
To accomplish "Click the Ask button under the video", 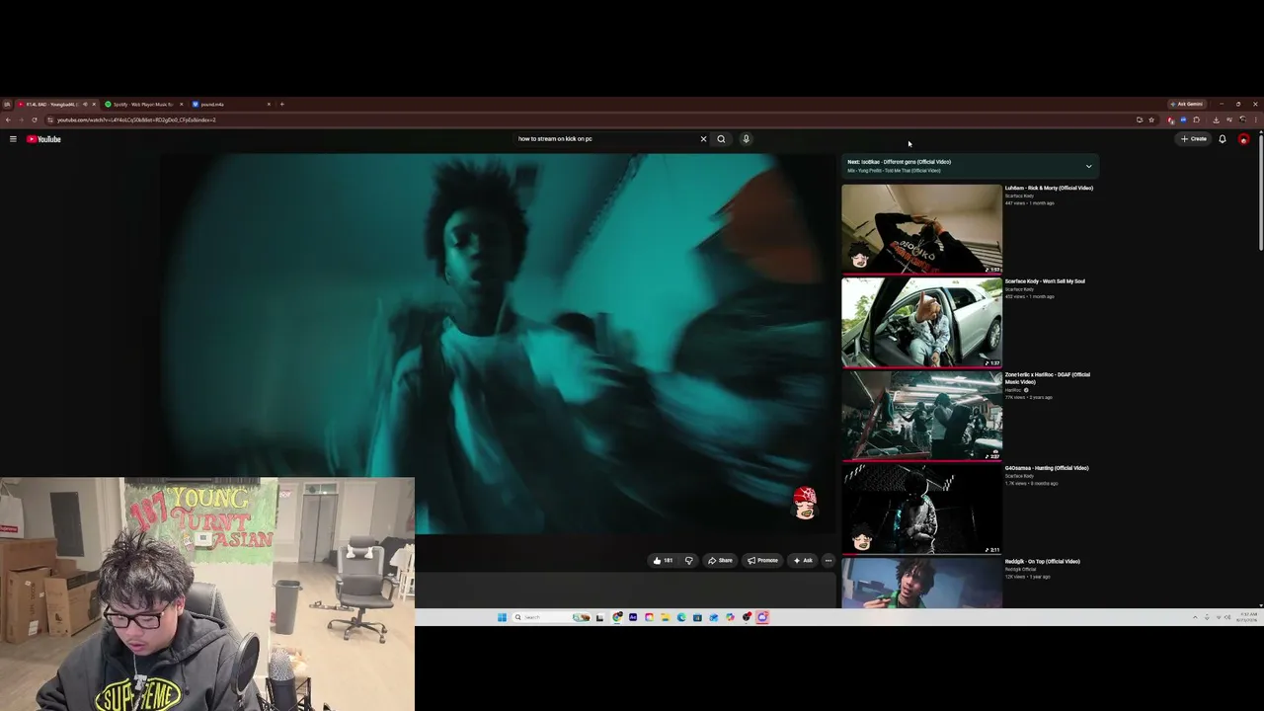I will coord(803,560).
